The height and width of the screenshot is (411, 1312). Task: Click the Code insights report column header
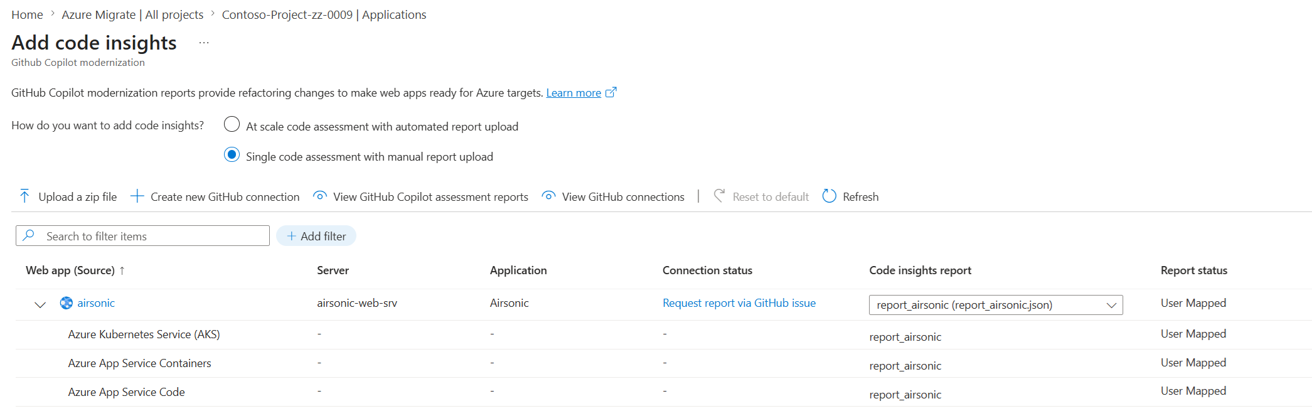click(x=920, y=270)
